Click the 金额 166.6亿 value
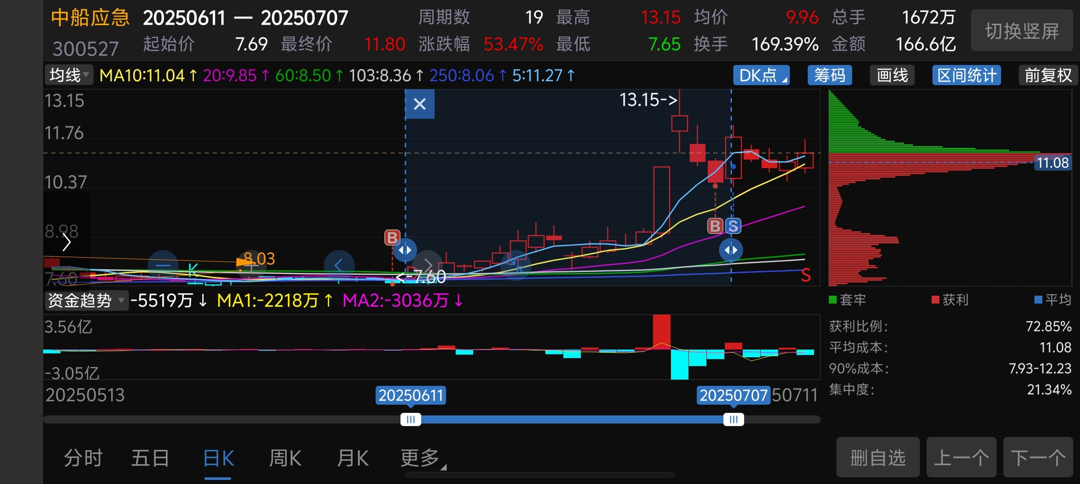Screen dimensions: 1080x484 pos(926,44)
